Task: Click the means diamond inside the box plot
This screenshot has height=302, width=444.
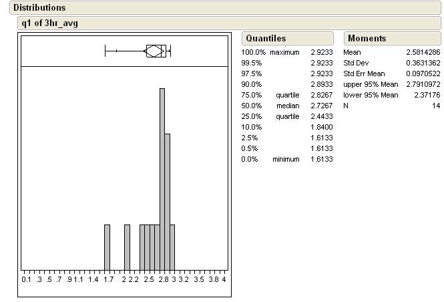Action: [x=155, y=51]
